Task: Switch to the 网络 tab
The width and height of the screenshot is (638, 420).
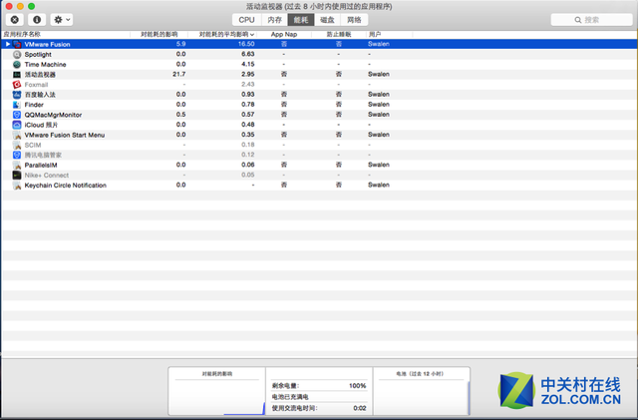Action: [x=354, y=20]
